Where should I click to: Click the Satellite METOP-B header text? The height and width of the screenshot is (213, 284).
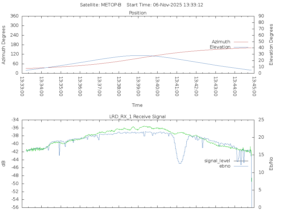coord(101,5)
